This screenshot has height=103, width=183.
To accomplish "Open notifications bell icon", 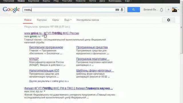I will point(161,10).
